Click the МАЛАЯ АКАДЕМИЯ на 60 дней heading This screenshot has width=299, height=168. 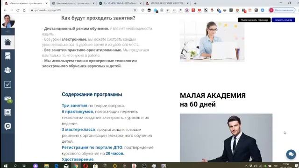pyautogui.click(x=213, y=100)
